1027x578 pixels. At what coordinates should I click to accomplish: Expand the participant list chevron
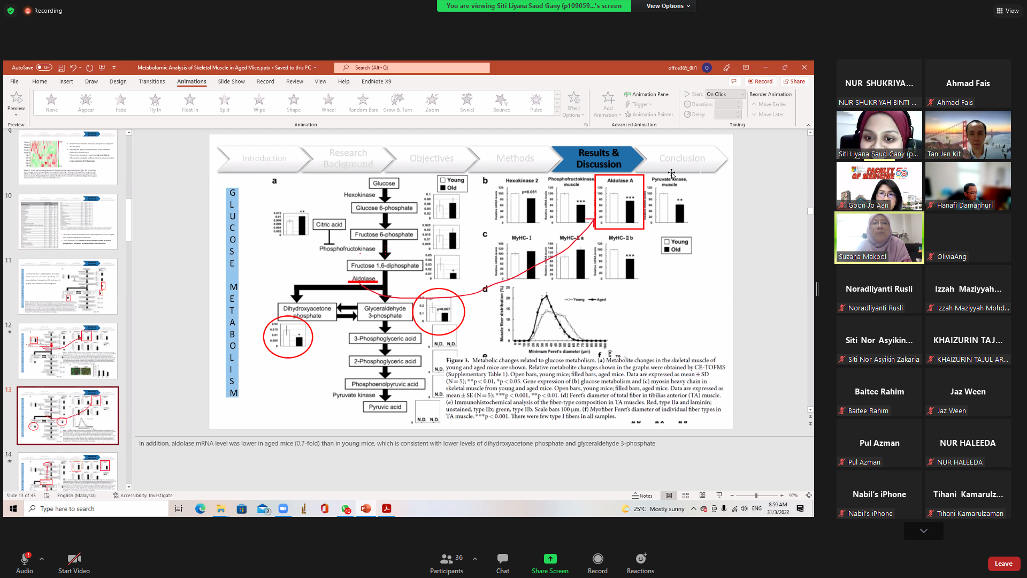coord(923,531)
